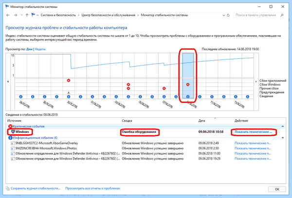Image resolution: width=292 pixels, height=198 pixels.
Task: Click the info icon for 11.06.2018
Action: pos(212,97)
